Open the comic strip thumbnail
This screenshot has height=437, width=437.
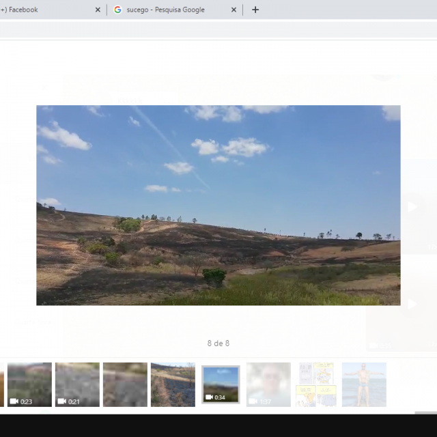click(316, 384)
